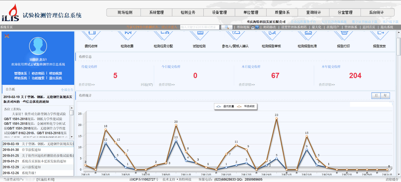Click the keyword search input field
401x182 pixels.
click(x=200, y=28)
